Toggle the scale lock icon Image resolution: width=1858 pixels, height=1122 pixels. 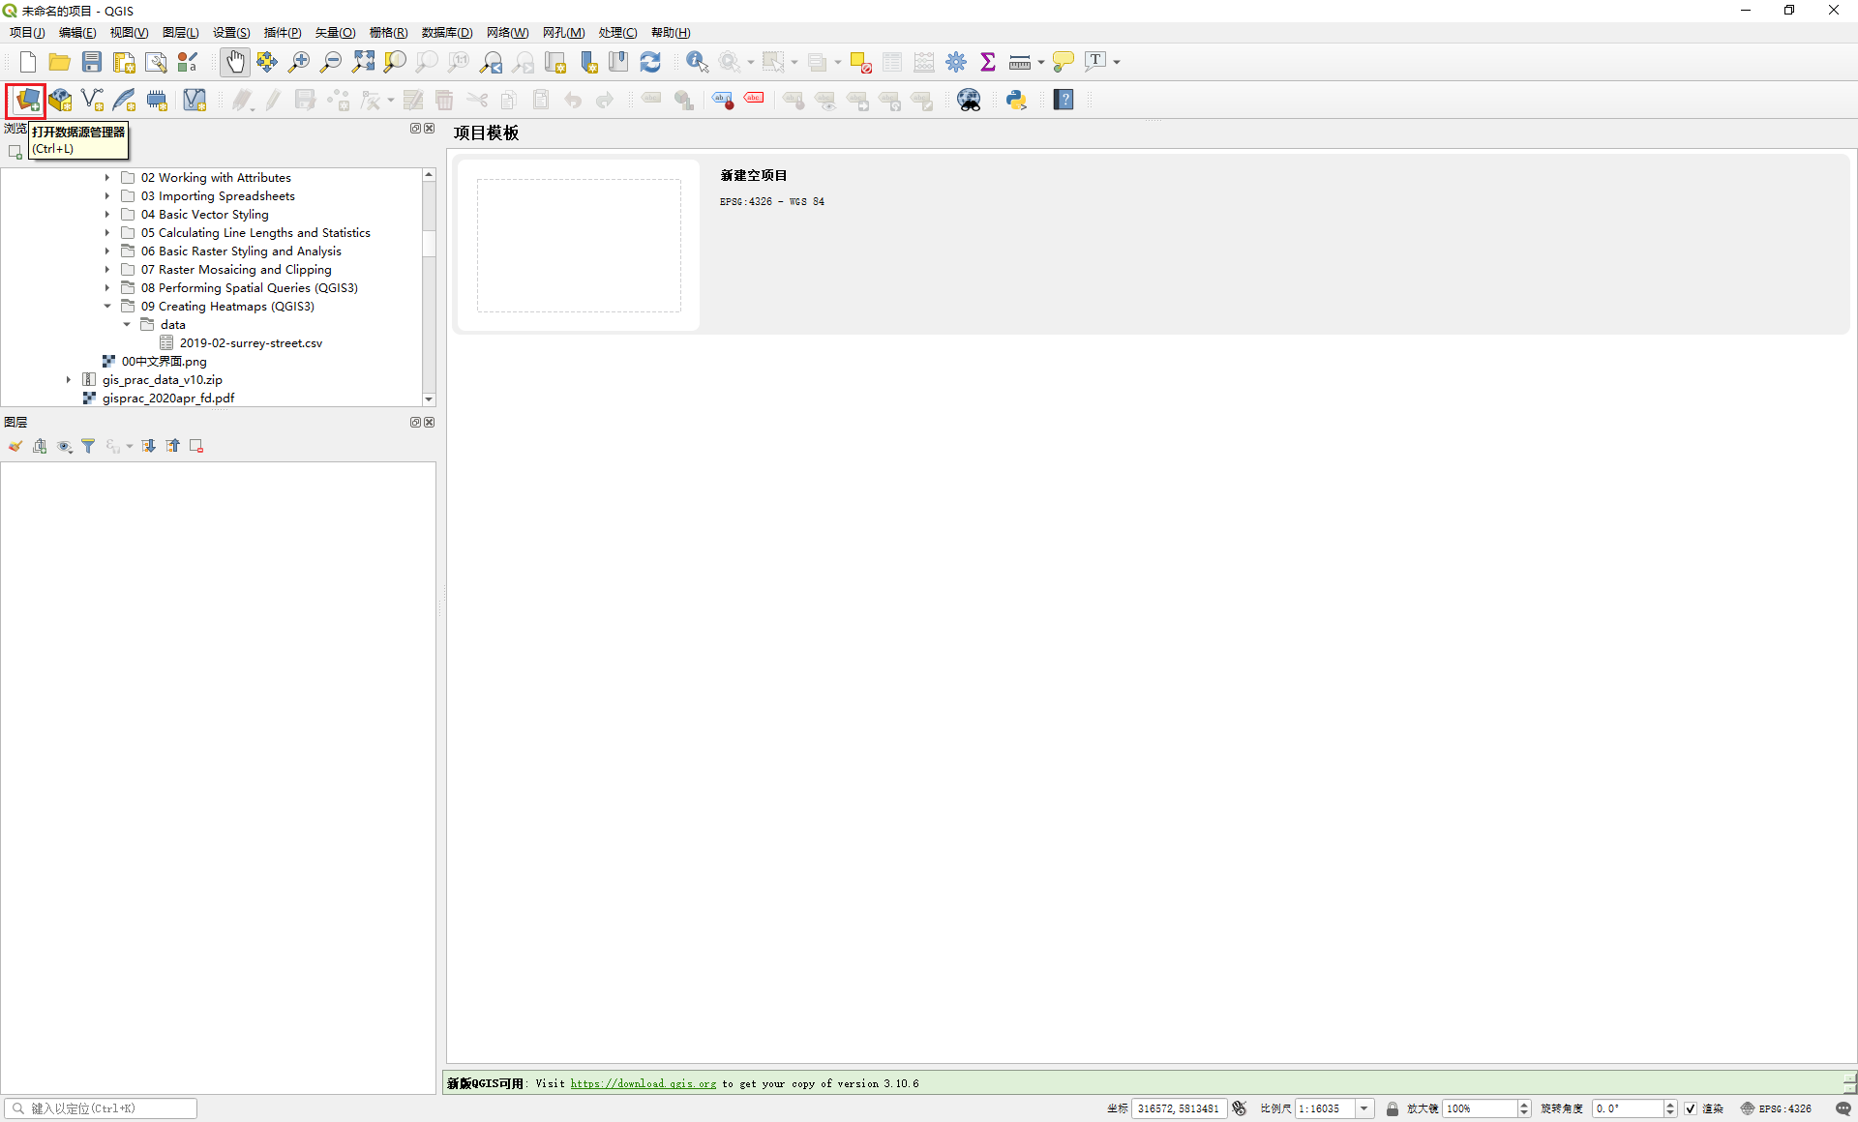[1392, 1108]
